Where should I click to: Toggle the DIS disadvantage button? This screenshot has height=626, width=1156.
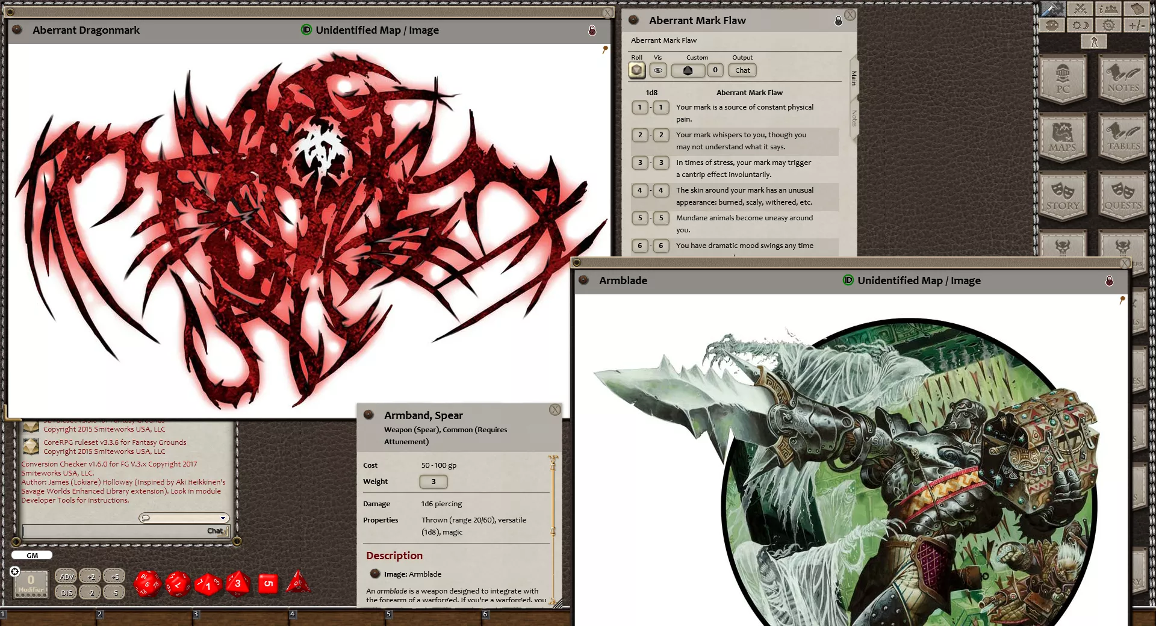coord(66,592)
